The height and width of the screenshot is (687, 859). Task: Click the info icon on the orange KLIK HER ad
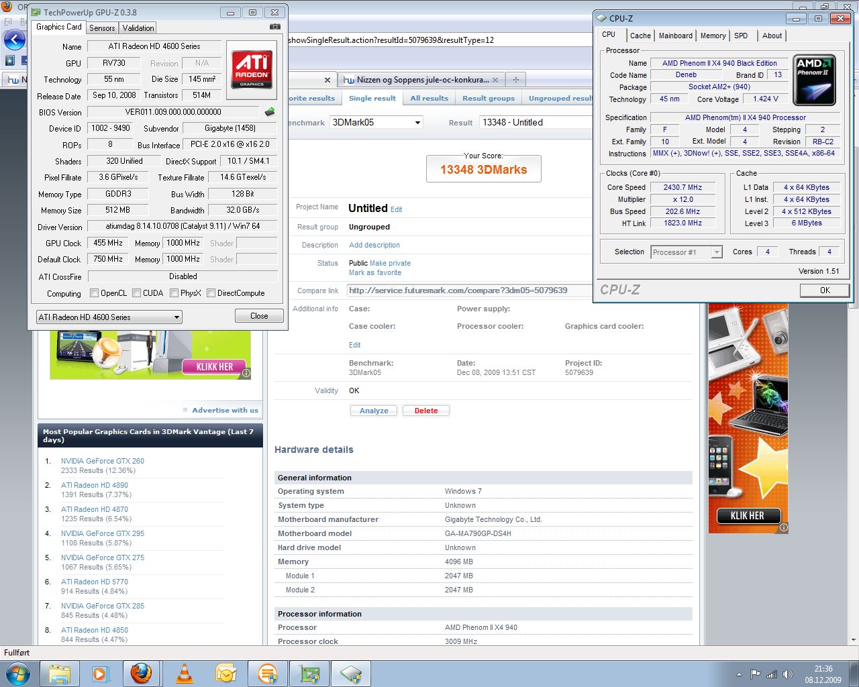tap(782, 527)
